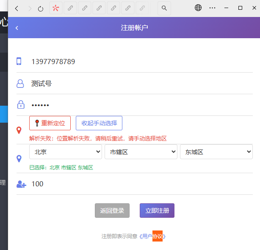The width and height of the screenshot is (260, 250).
Task: Click the 注册即表示同意 text
Action: click(119, 236)
